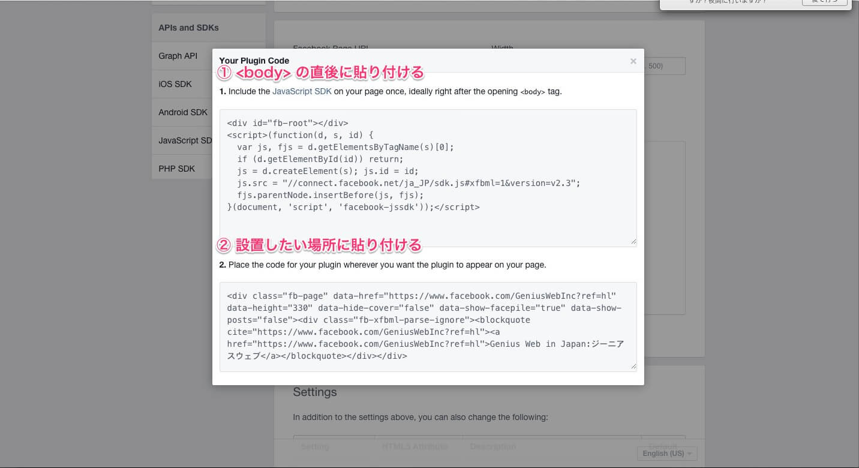Viewport: 859px width, 468px height.
Task: Select the APIs and SDKs sidebar heading
Action: [188, 28]
